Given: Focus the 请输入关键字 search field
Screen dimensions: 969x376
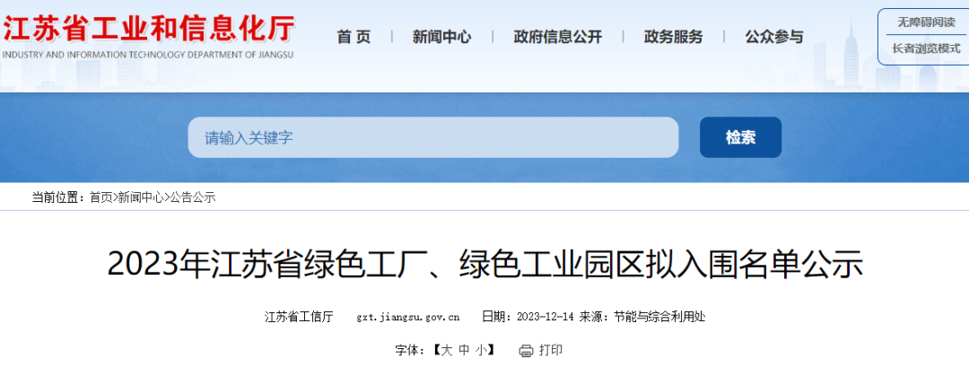Looking at the screenshot, I should [432, 137].
